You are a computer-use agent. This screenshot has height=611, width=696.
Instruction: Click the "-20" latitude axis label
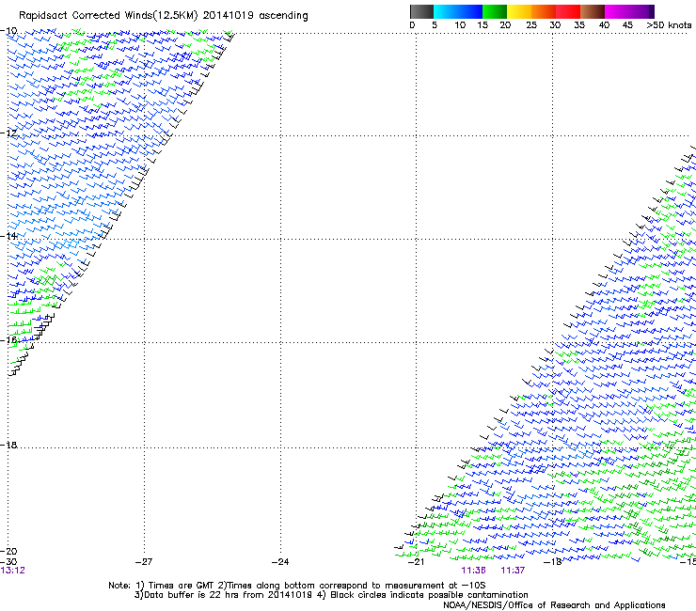click(x=9, y=551)
